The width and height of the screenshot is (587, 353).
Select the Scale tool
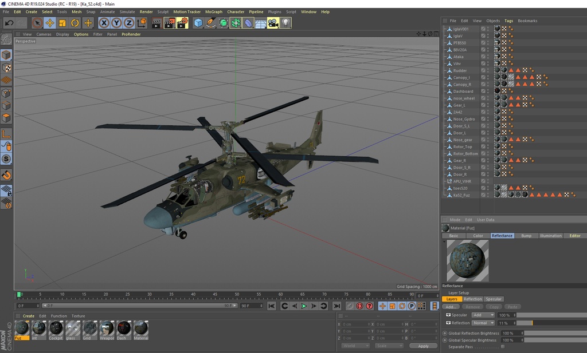click(61, 23)
